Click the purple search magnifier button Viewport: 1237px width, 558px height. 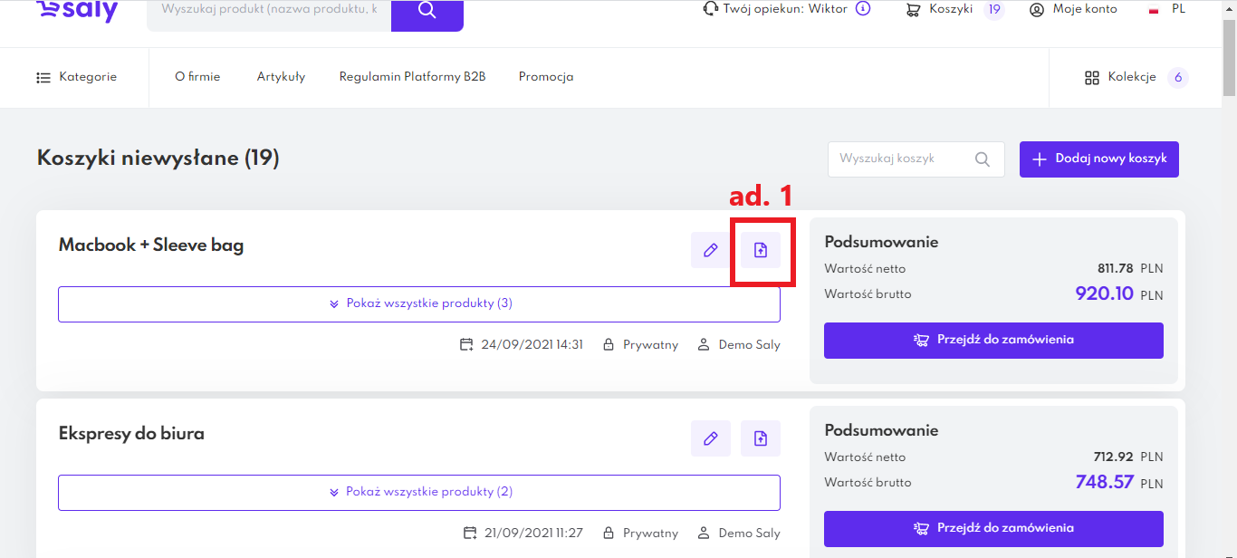(427, 13)
